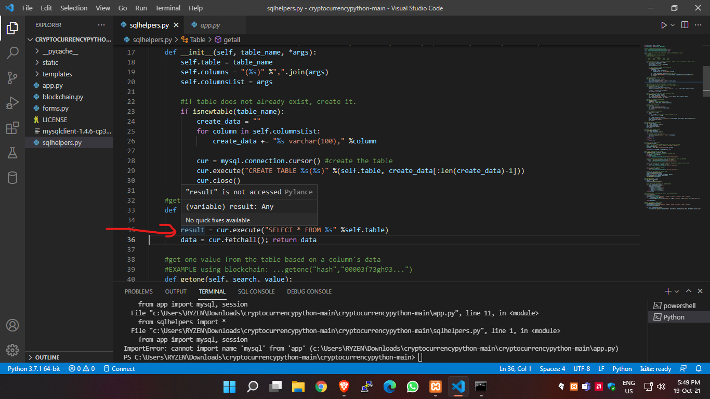Viewport: 710px width, 399px height.
Task: Open WhatsApp from the taskbar
Action: point(412,387)
